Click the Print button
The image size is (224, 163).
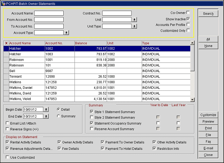coord(208,128)
